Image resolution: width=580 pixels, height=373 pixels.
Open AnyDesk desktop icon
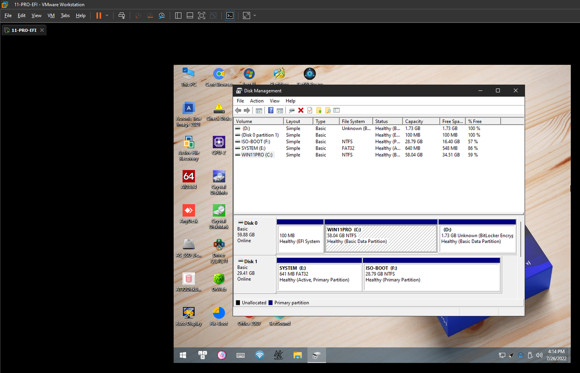(x=189, y=214)
